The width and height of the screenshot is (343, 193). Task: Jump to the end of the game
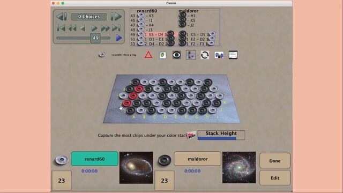pyautogui.click(x=116, y=28)
